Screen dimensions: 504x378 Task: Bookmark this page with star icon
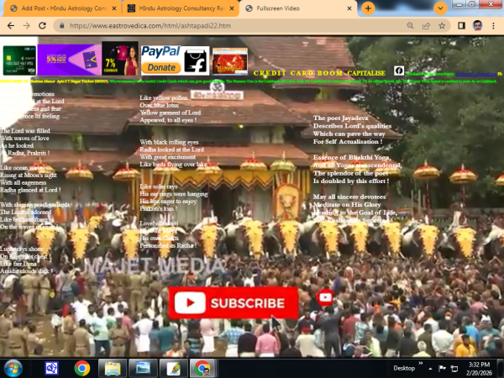coord(444,26)
